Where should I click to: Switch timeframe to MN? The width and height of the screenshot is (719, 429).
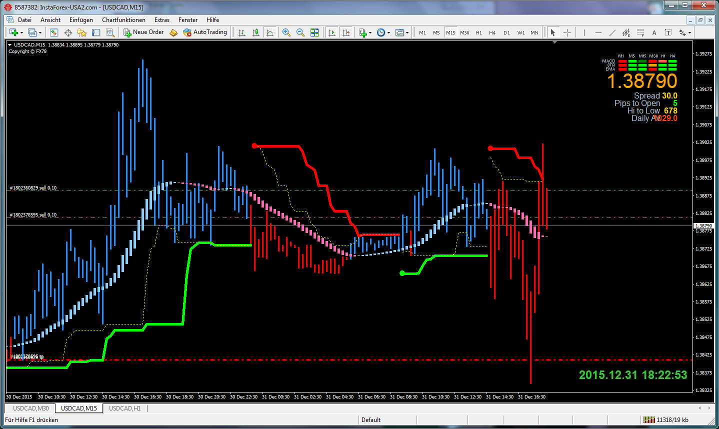[x=534, y=32]
